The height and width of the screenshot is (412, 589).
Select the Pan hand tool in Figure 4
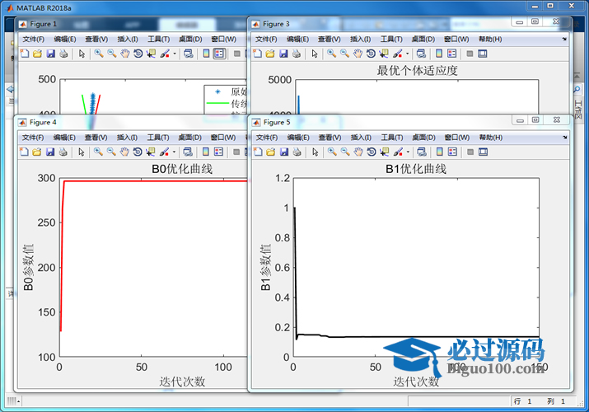tap(124, 152)
